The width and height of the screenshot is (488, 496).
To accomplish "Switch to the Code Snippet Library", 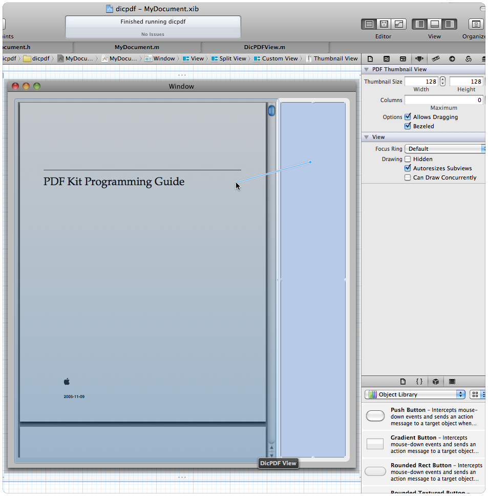I will (x=419, y=382).
